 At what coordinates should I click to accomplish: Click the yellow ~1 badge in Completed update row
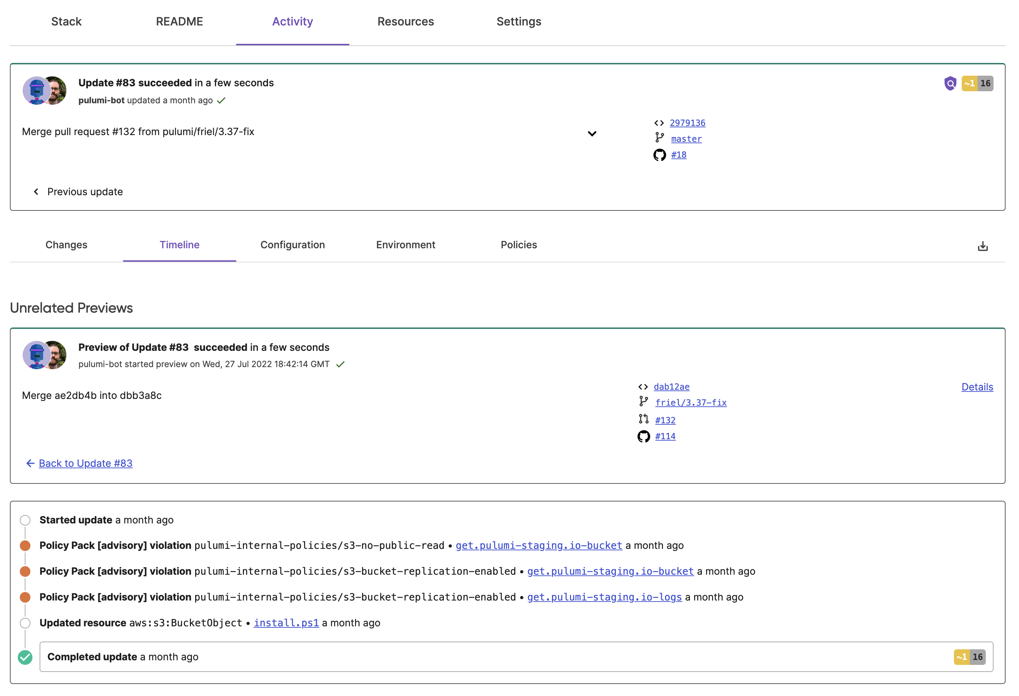962,657
